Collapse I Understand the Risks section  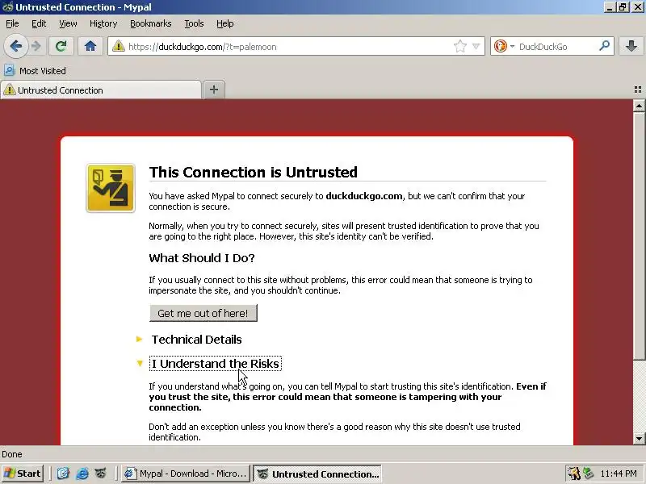[216, 364]
